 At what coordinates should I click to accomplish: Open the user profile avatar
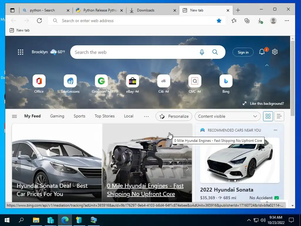(273, 21)
